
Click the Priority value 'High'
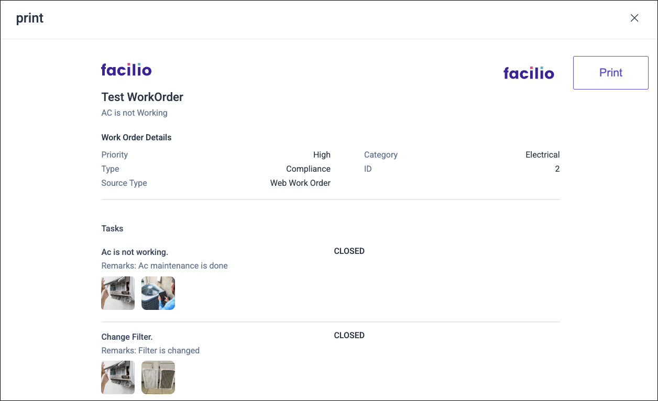(x=322, y=155)
